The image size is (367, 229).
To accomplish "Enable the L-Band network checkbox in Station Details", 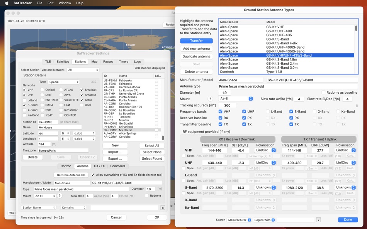I will click(24, 100).
